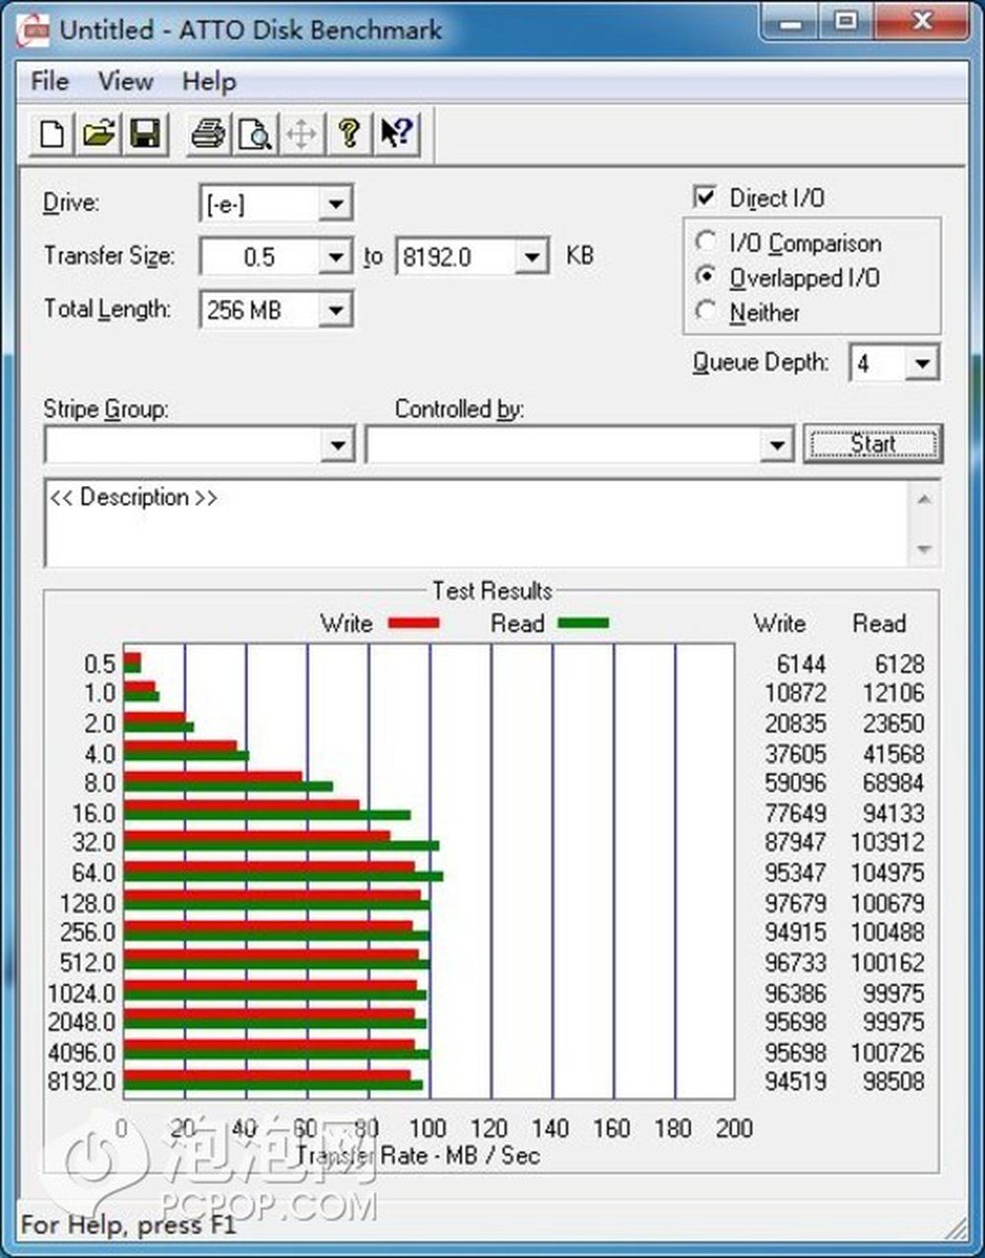Open the File menu
Screen dimensions: 985x1258
click(49, 81)
